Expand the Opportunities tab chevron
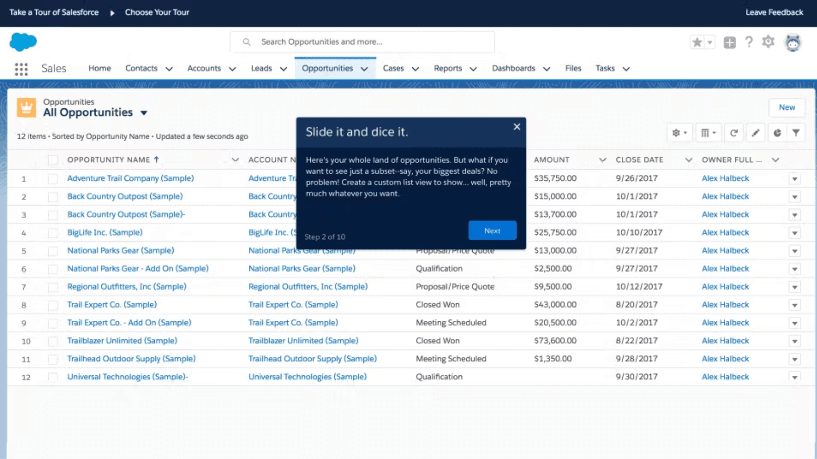817x459 pixels. tap(364, 69)
